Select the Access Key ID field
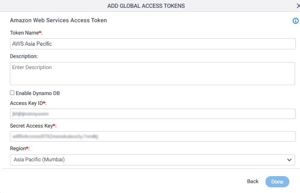The image size is (300, 193). (153, 114)
